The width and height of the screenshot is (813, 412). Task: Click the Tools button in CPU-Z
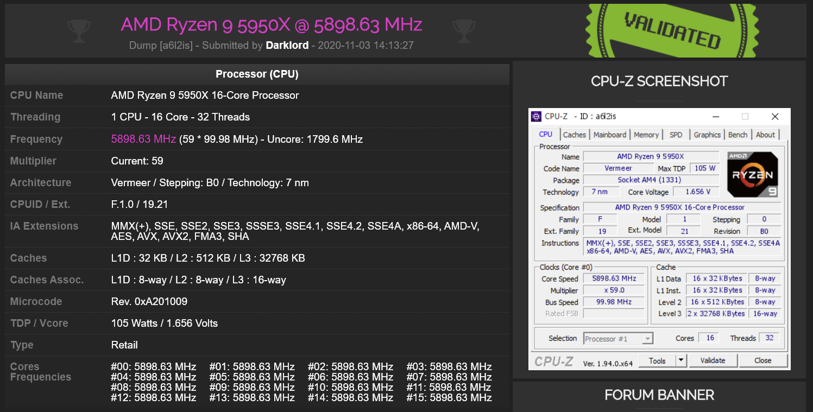657,360
